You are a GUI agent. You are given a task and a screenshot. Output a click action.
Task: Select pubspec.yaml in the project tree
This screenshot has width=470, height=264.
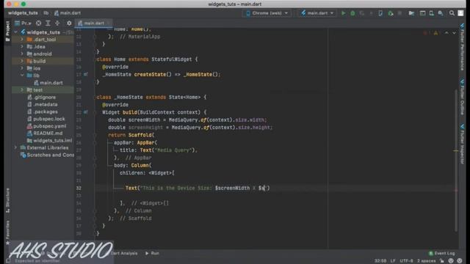coord(46,126)
